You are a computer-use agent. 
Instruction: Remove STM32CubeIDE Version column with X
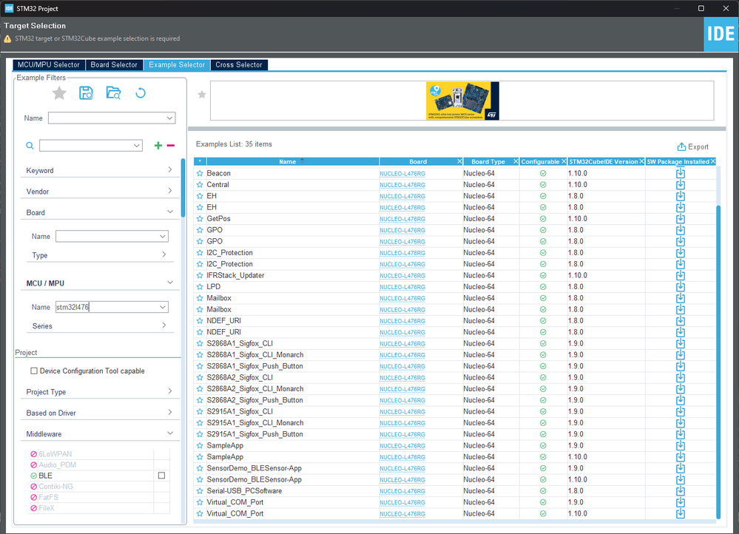coord(641,161)
